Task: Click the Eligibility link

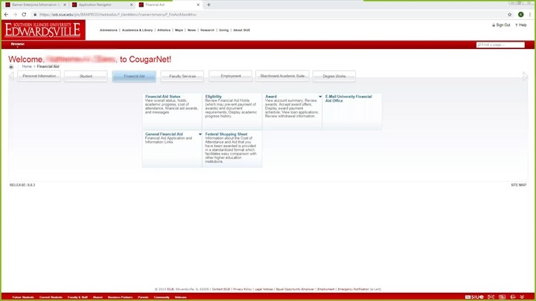Action: point(214,97)
